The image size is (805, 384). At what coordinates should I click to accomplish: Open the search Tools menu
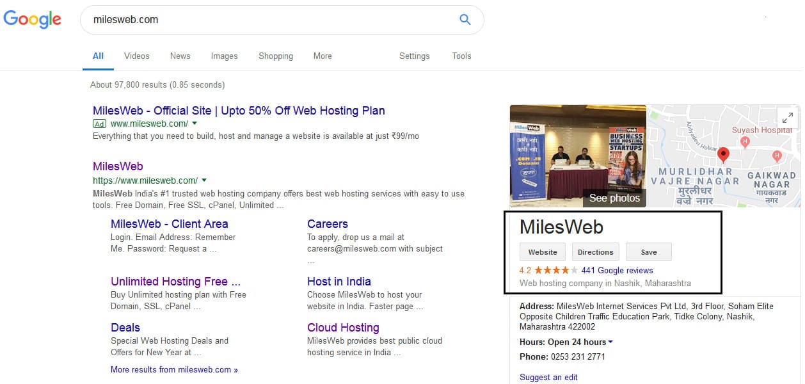click(461, 56)
